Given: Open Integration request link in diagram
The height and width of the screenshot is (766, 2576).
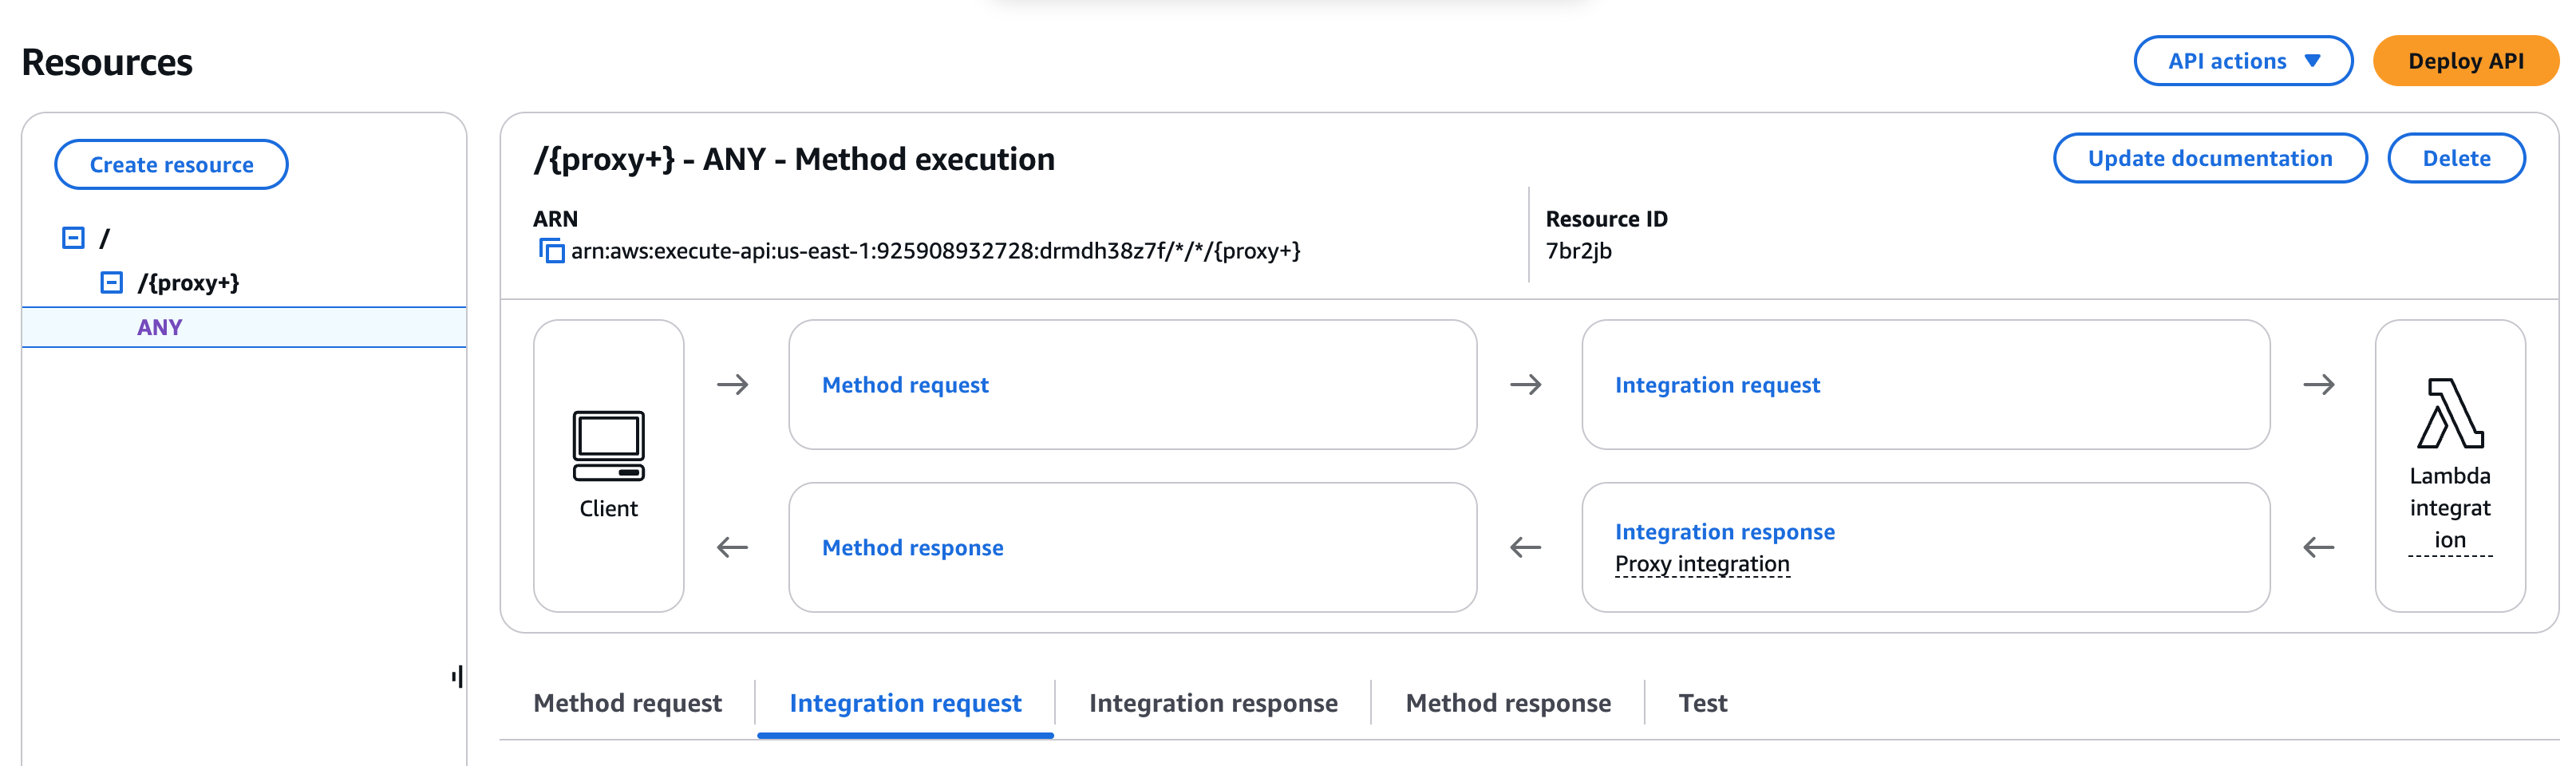Looking at the screenshot, I should [1717, 385].
